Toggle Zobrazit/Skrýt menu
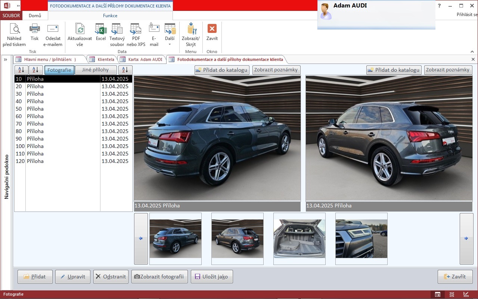The height and width of the screenshot is (299, 478). (x=191, y=34)
